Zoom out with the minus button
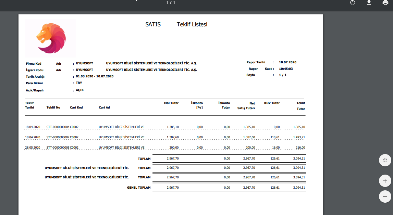The height and width of the screenshot is (215, 393). (385, 197)
